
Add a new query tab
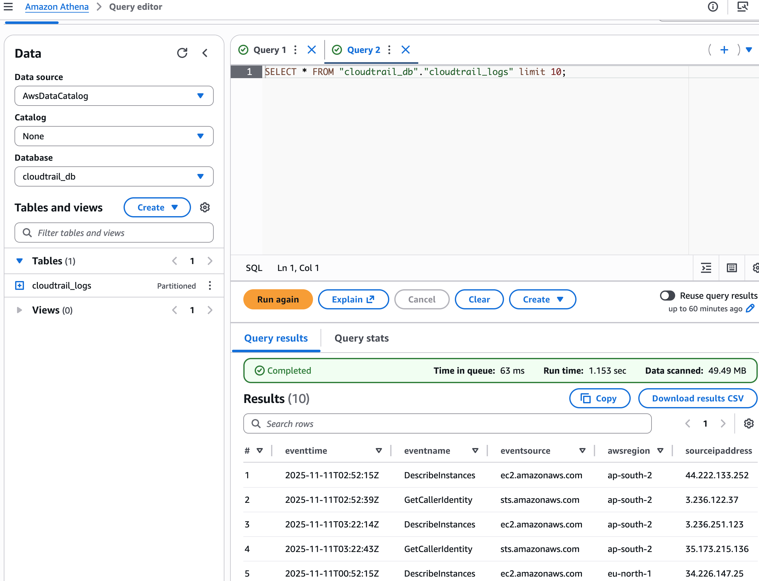pos(724,50)
